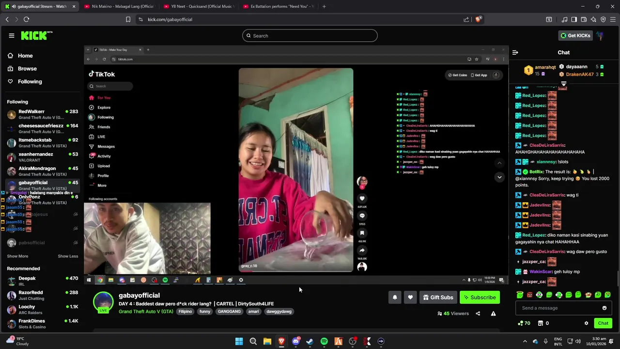Click the GANGGANG tag
This screenshot has height=349, width=620.
point(229,312)
